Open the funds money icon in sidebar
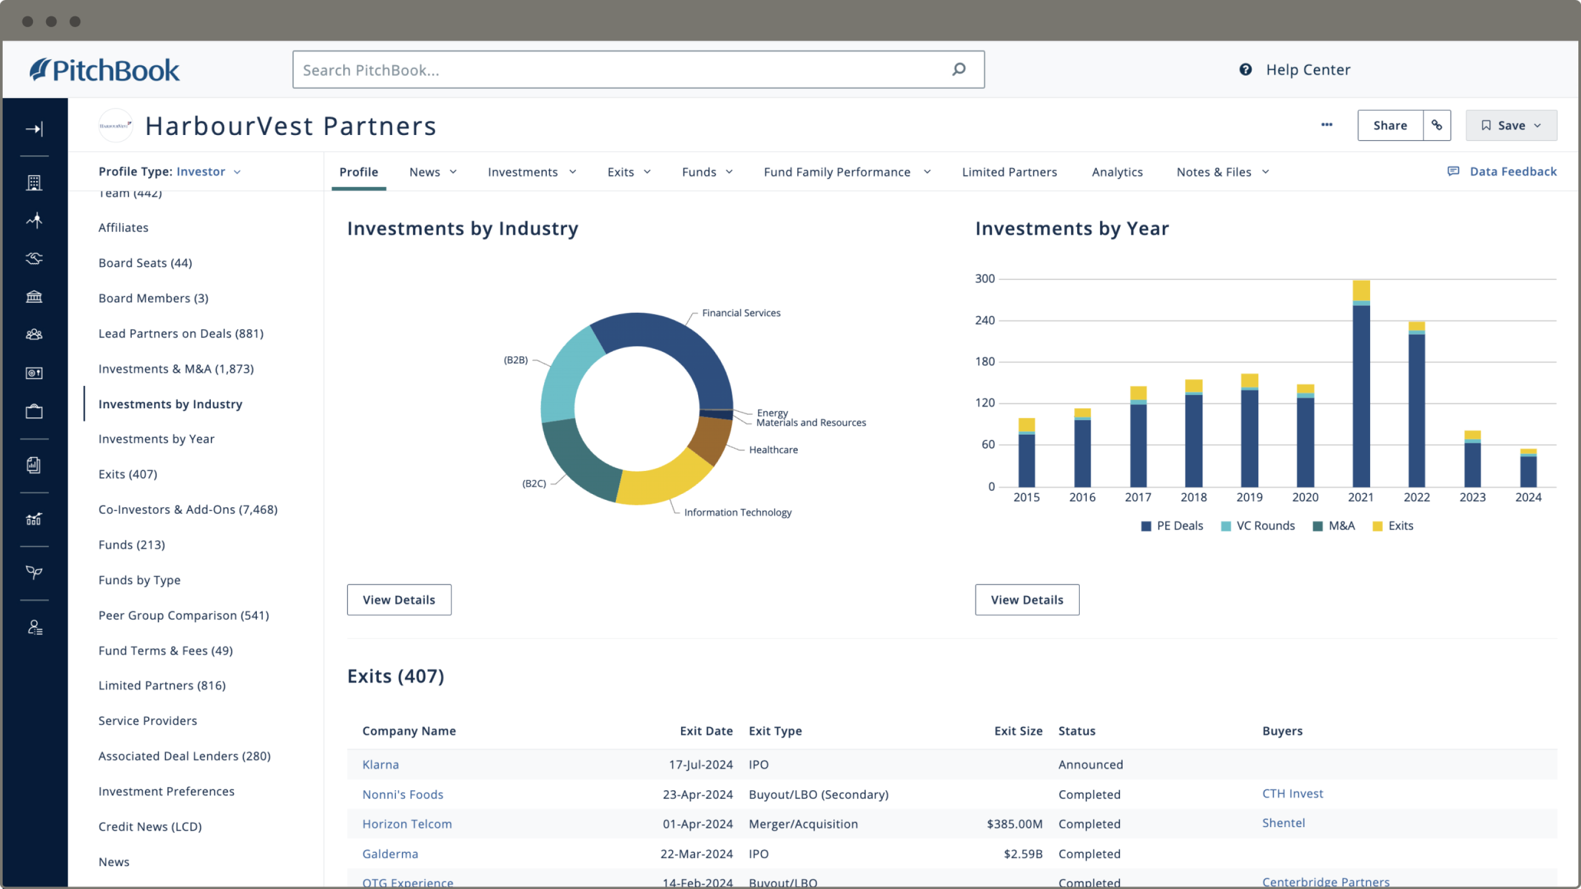This screenshot has width=1581, height=889. [33, 373]
